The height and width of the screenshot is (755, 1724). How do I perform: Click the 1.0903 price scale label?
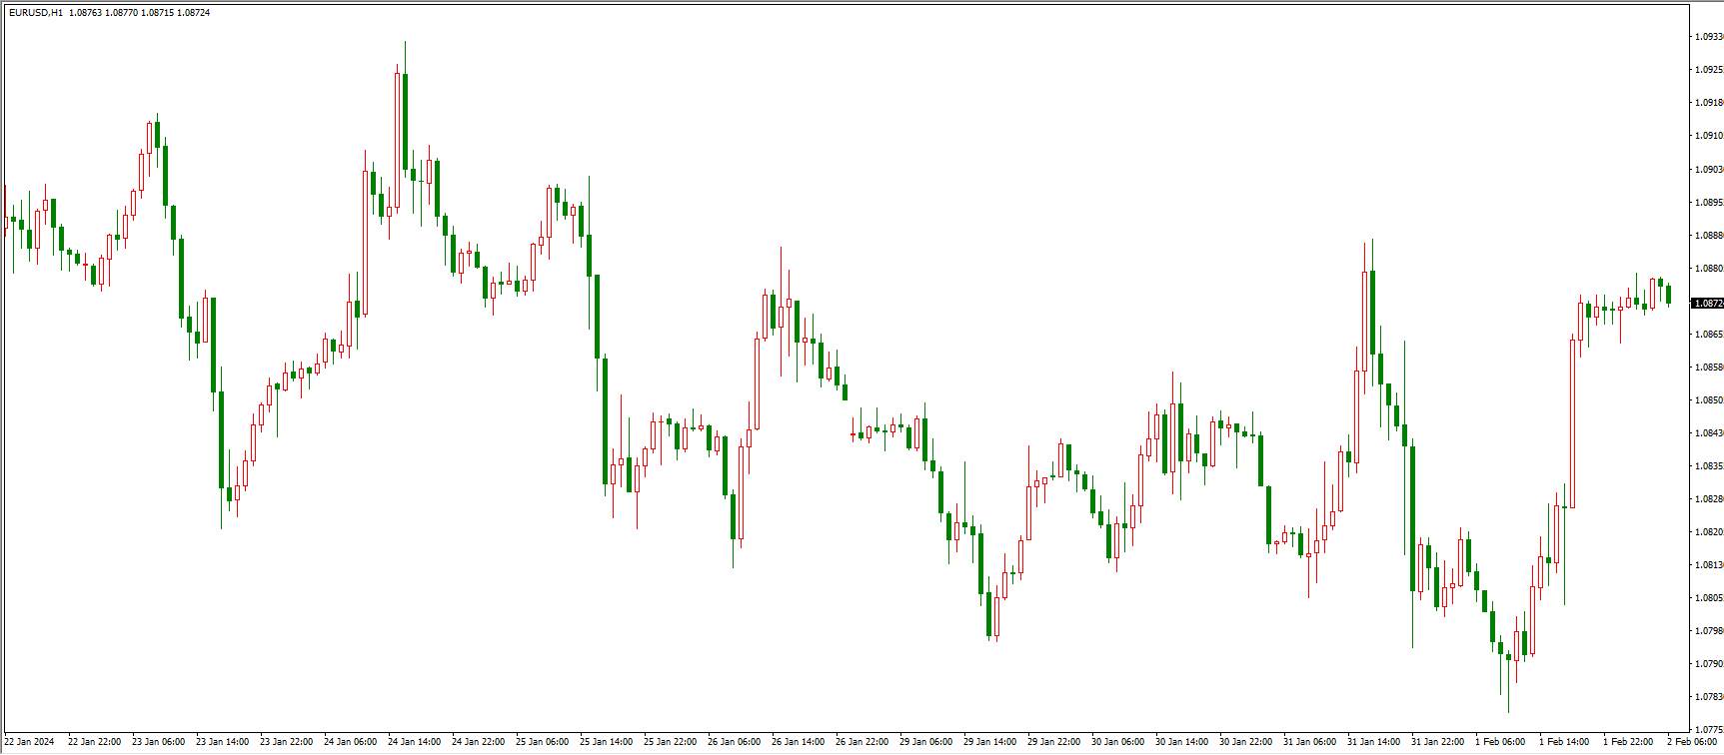[1709, 169]
